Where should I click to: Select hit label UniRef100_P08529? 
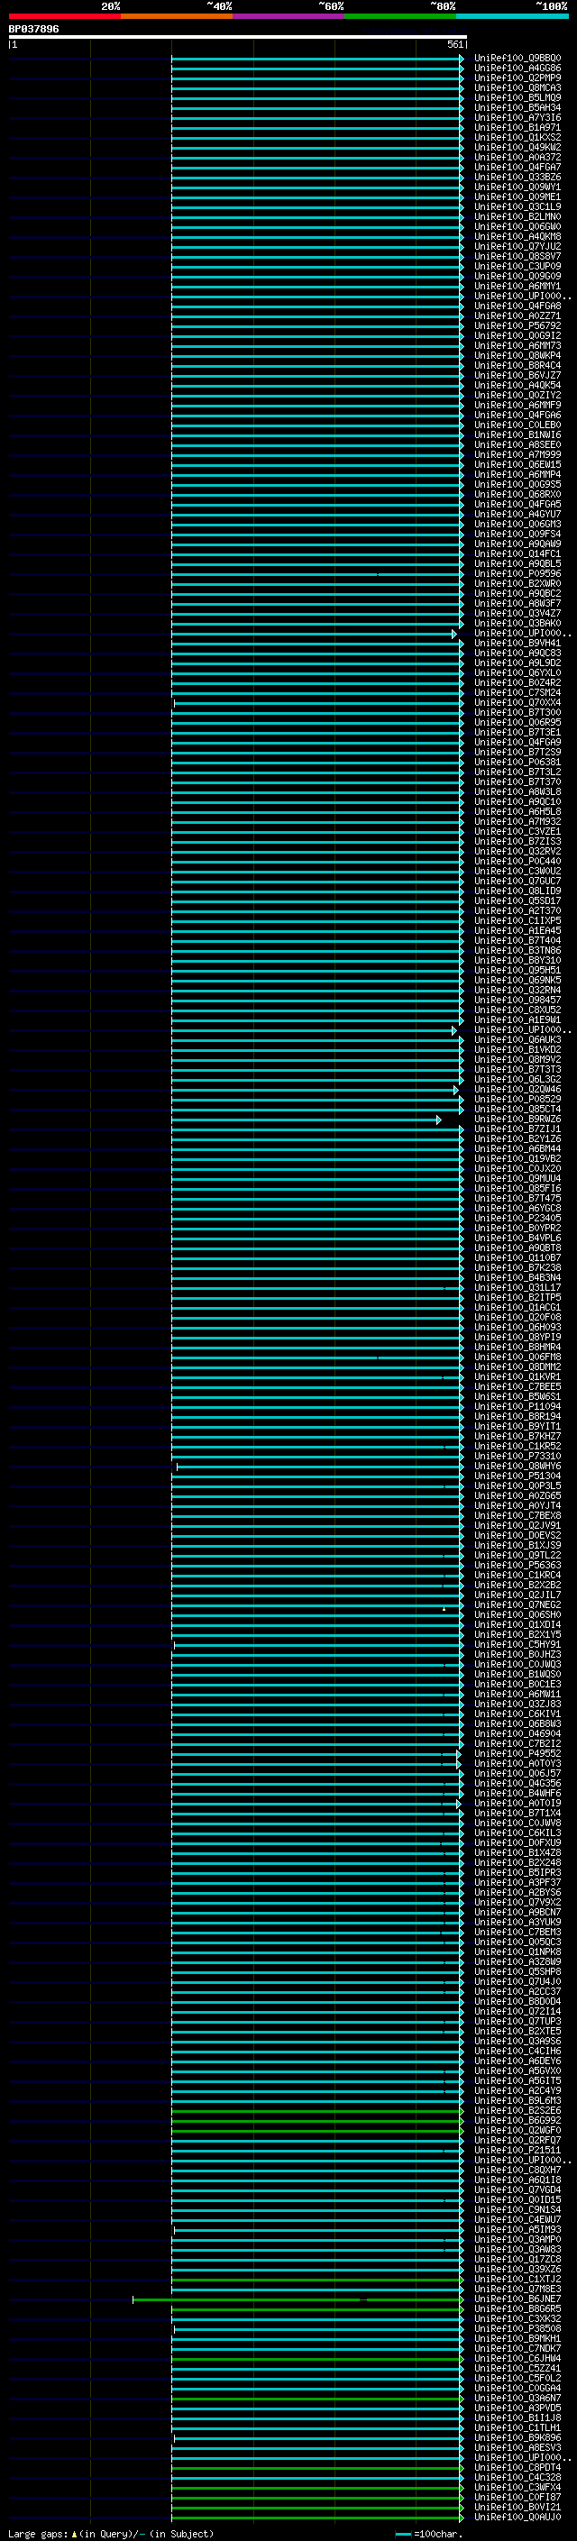[x=517, y=1099]
